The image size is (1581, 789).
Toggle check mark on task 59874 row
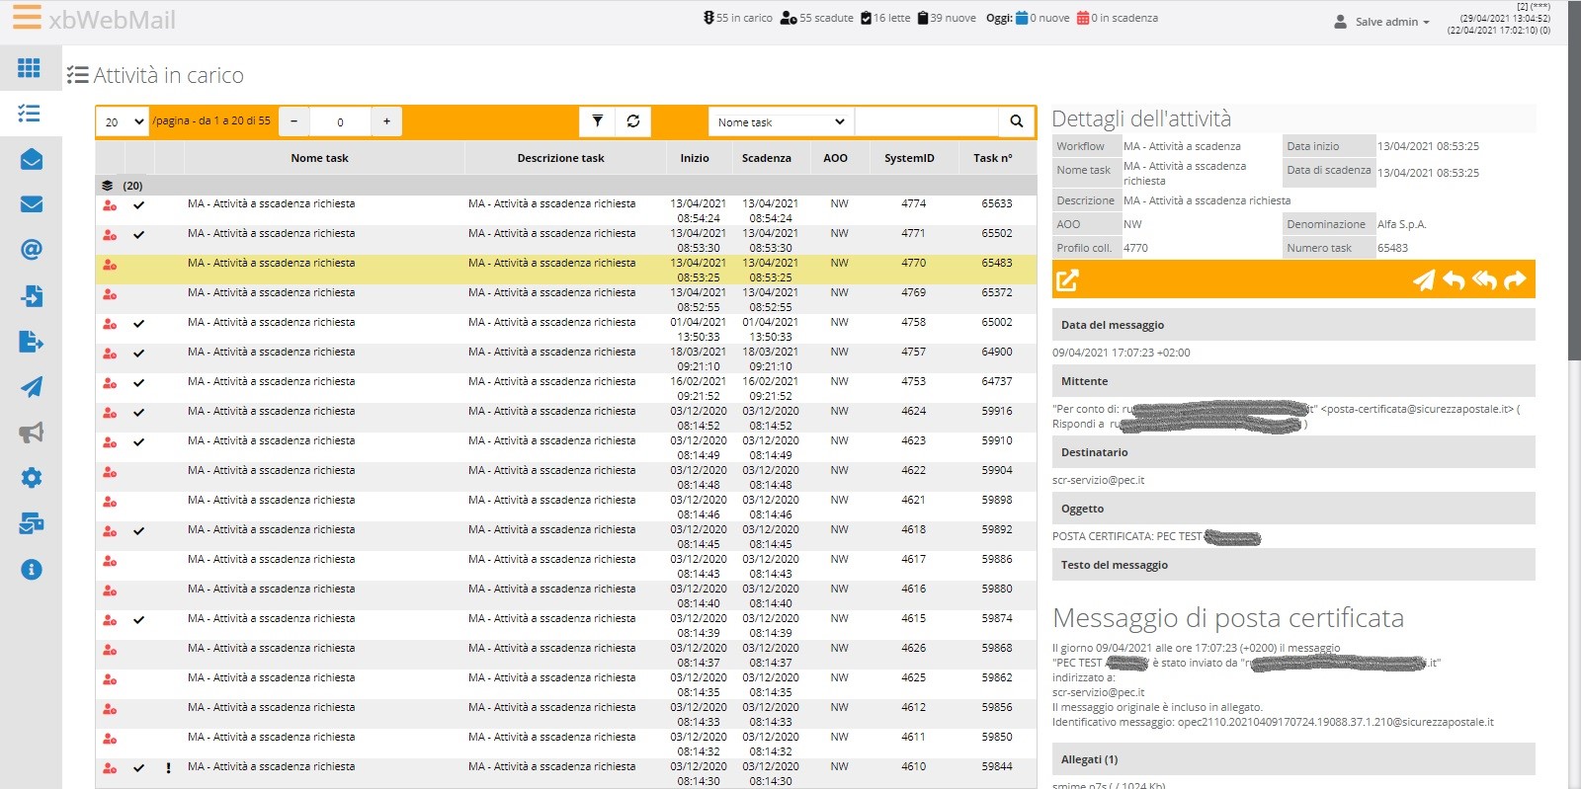point(138,620)
